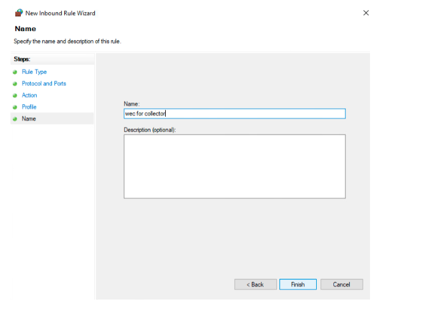433x332 pixels.
Task: Click the 'Steps:' sidebar header
Action: (22, 59)
